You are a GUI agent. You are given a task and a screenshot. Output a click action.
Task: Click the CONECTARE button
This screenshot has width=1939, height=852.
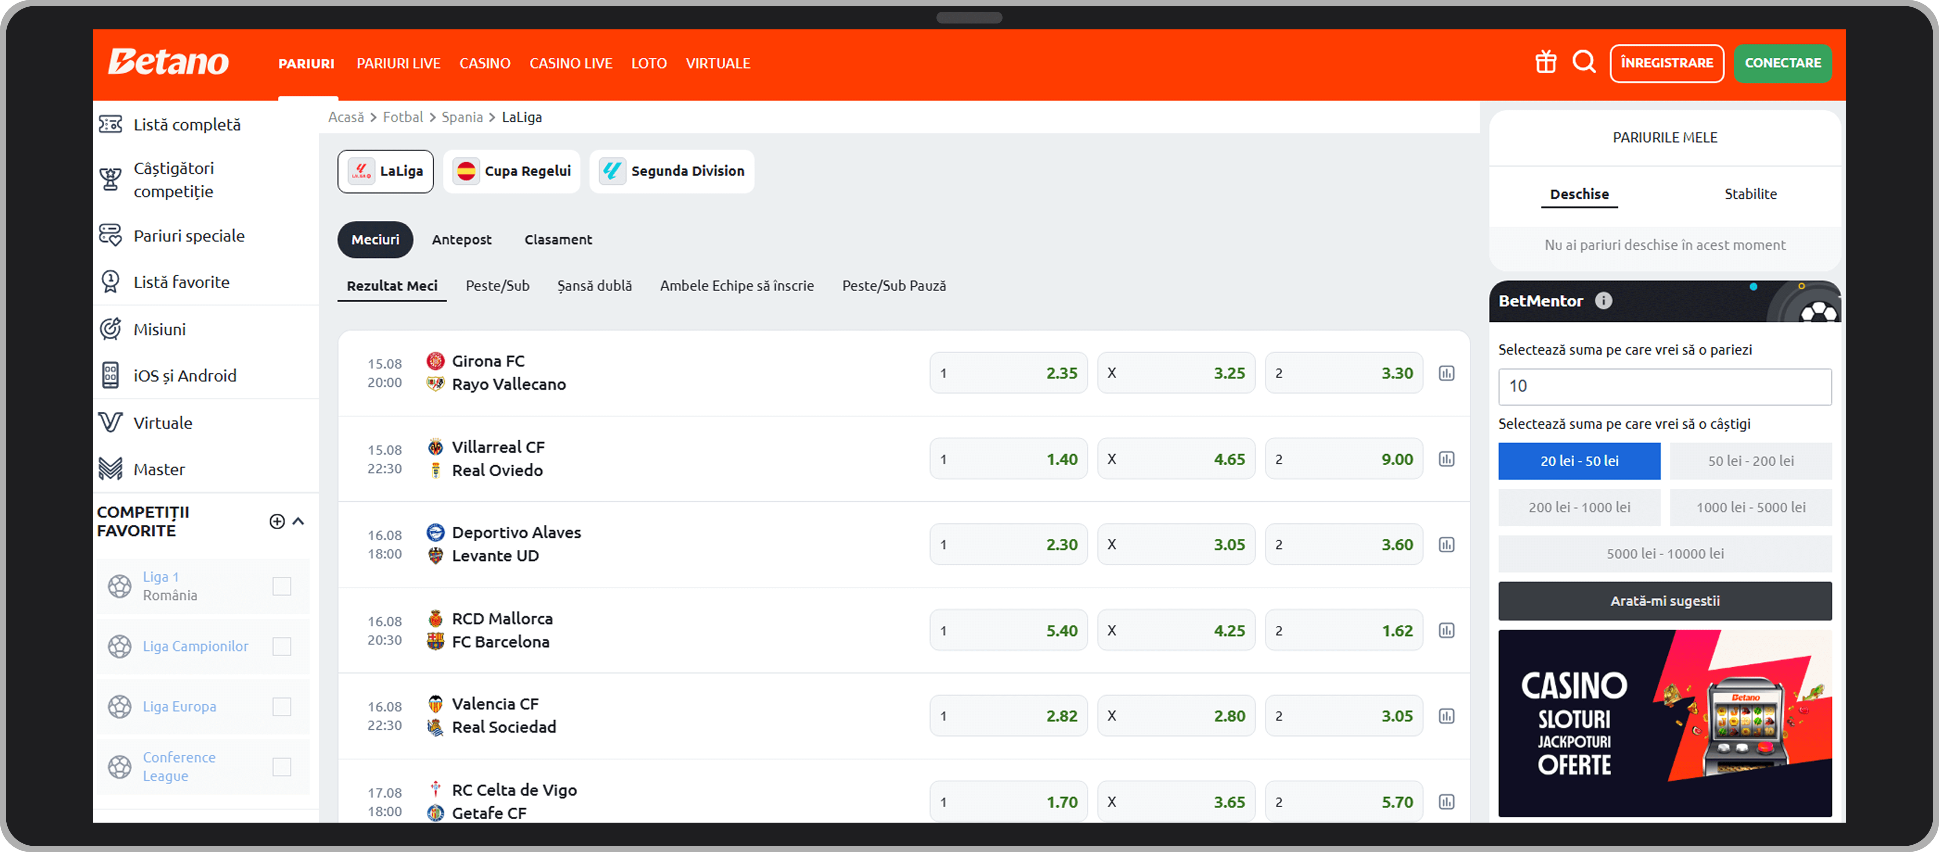click(1783, 63)
